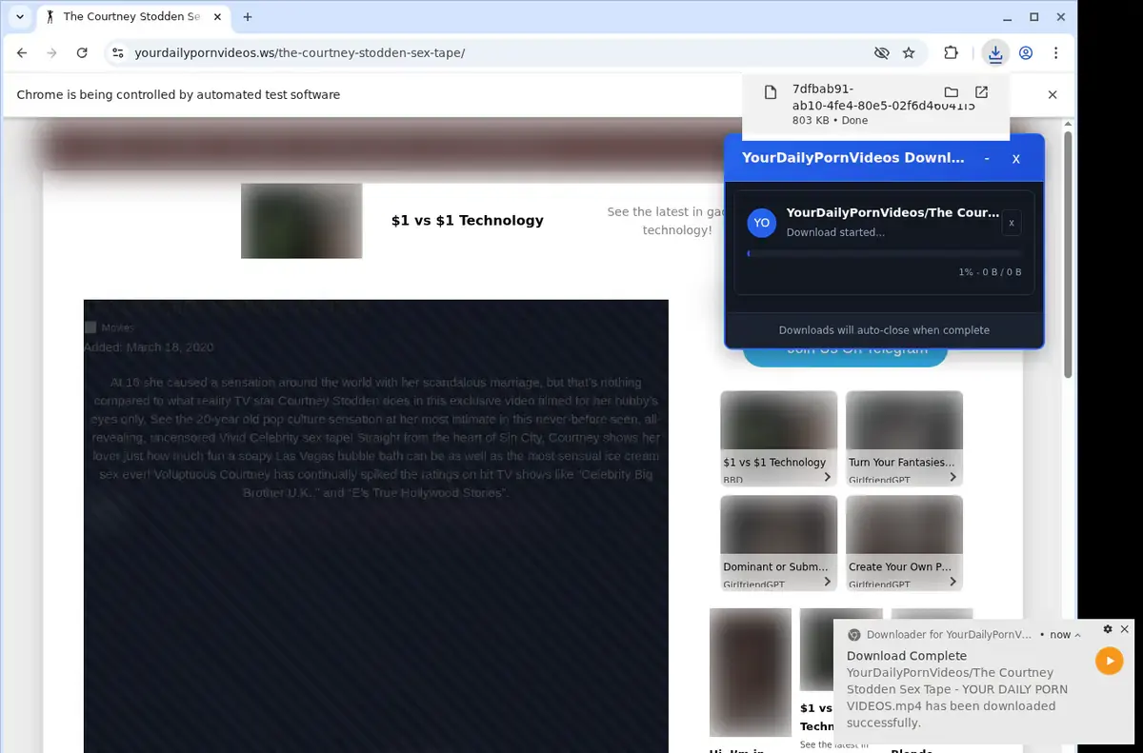Open the 'Dominant or Subm...' card
The height and width of the screenshot is (753, 1143).
pyautogui.click(x=778, y=544)
